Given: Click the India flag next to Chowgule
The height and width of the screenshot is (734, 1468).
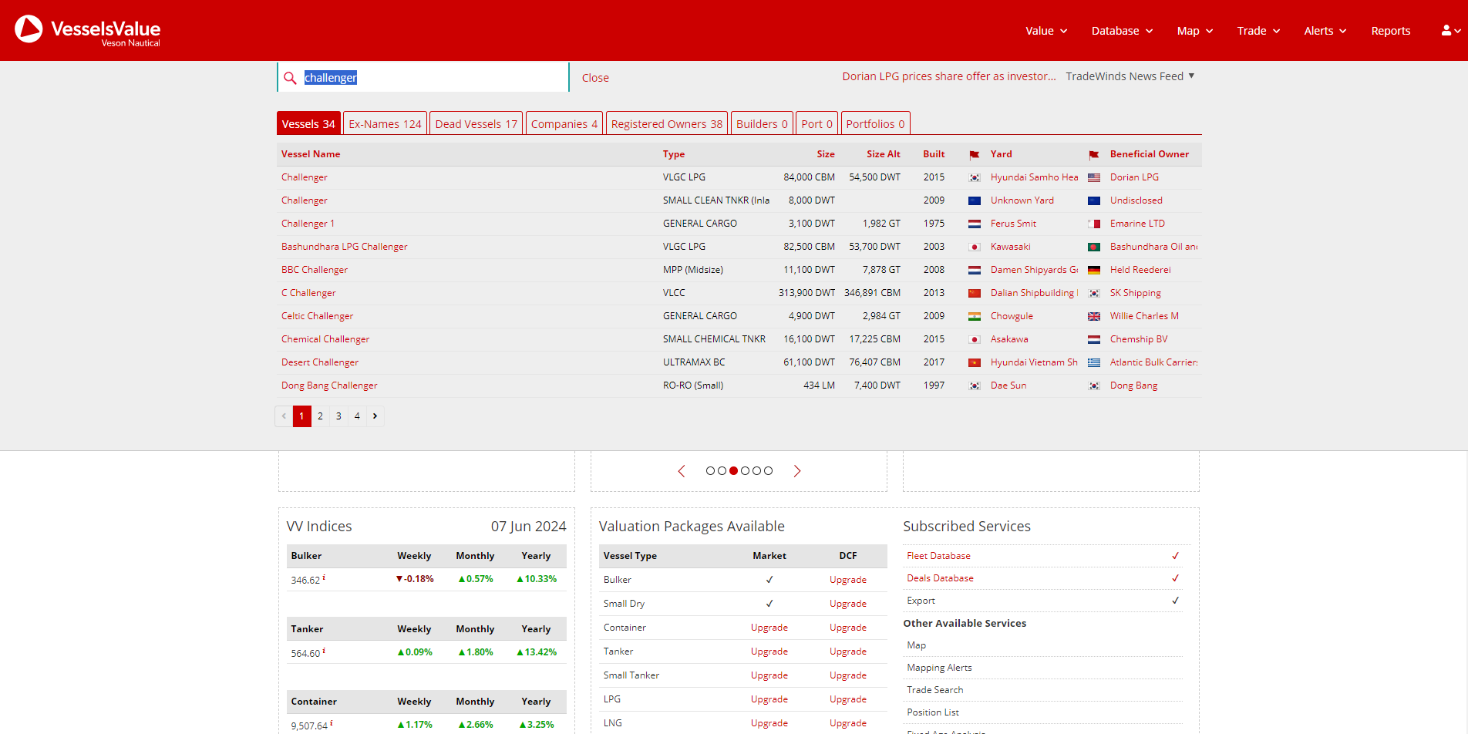Looking at the screenshot, I should pyautogui.click(x=975, y=316).
